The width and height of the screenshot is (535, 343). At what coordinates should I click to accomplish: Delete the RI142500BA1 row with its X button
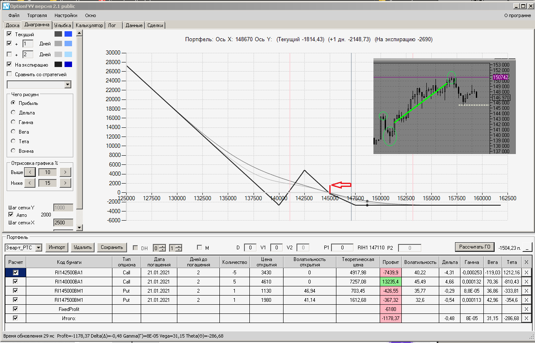tap(527, 272)
